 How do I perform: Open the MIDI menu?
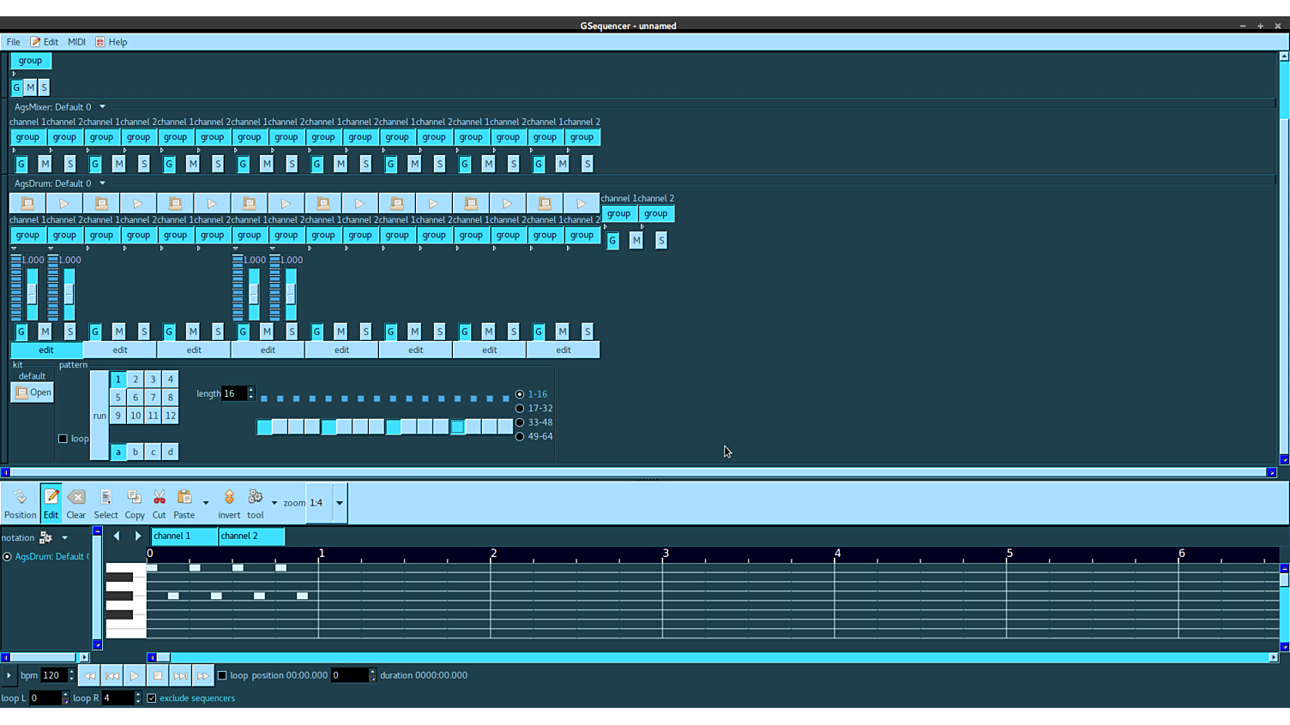click(76, 42)
